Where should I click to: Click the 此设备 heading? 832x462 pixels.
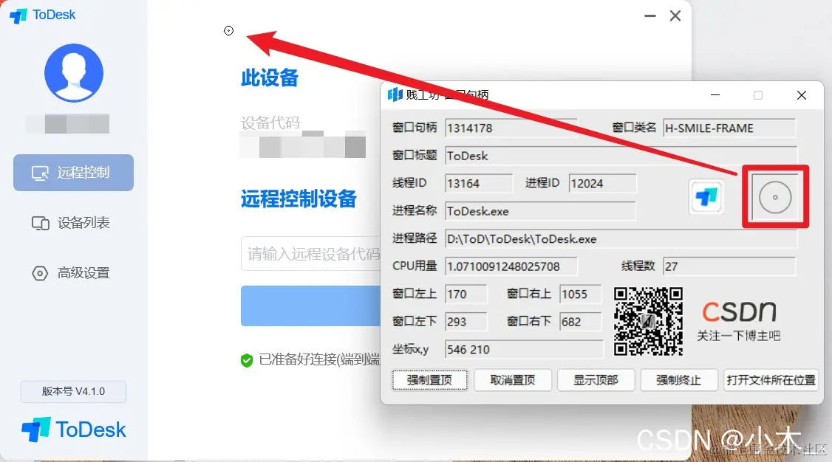coord(270,78)
